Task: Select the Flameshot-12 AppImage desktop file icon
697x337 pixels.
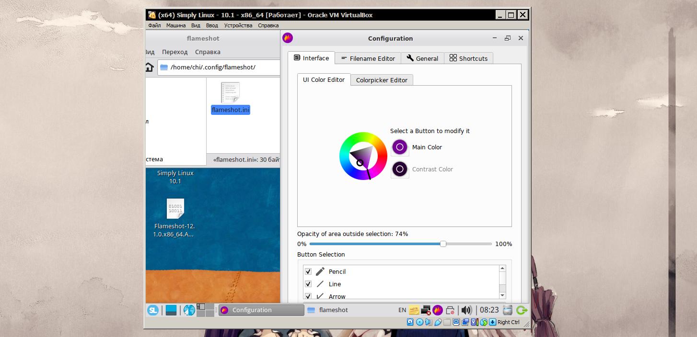Action: [175, 209]
